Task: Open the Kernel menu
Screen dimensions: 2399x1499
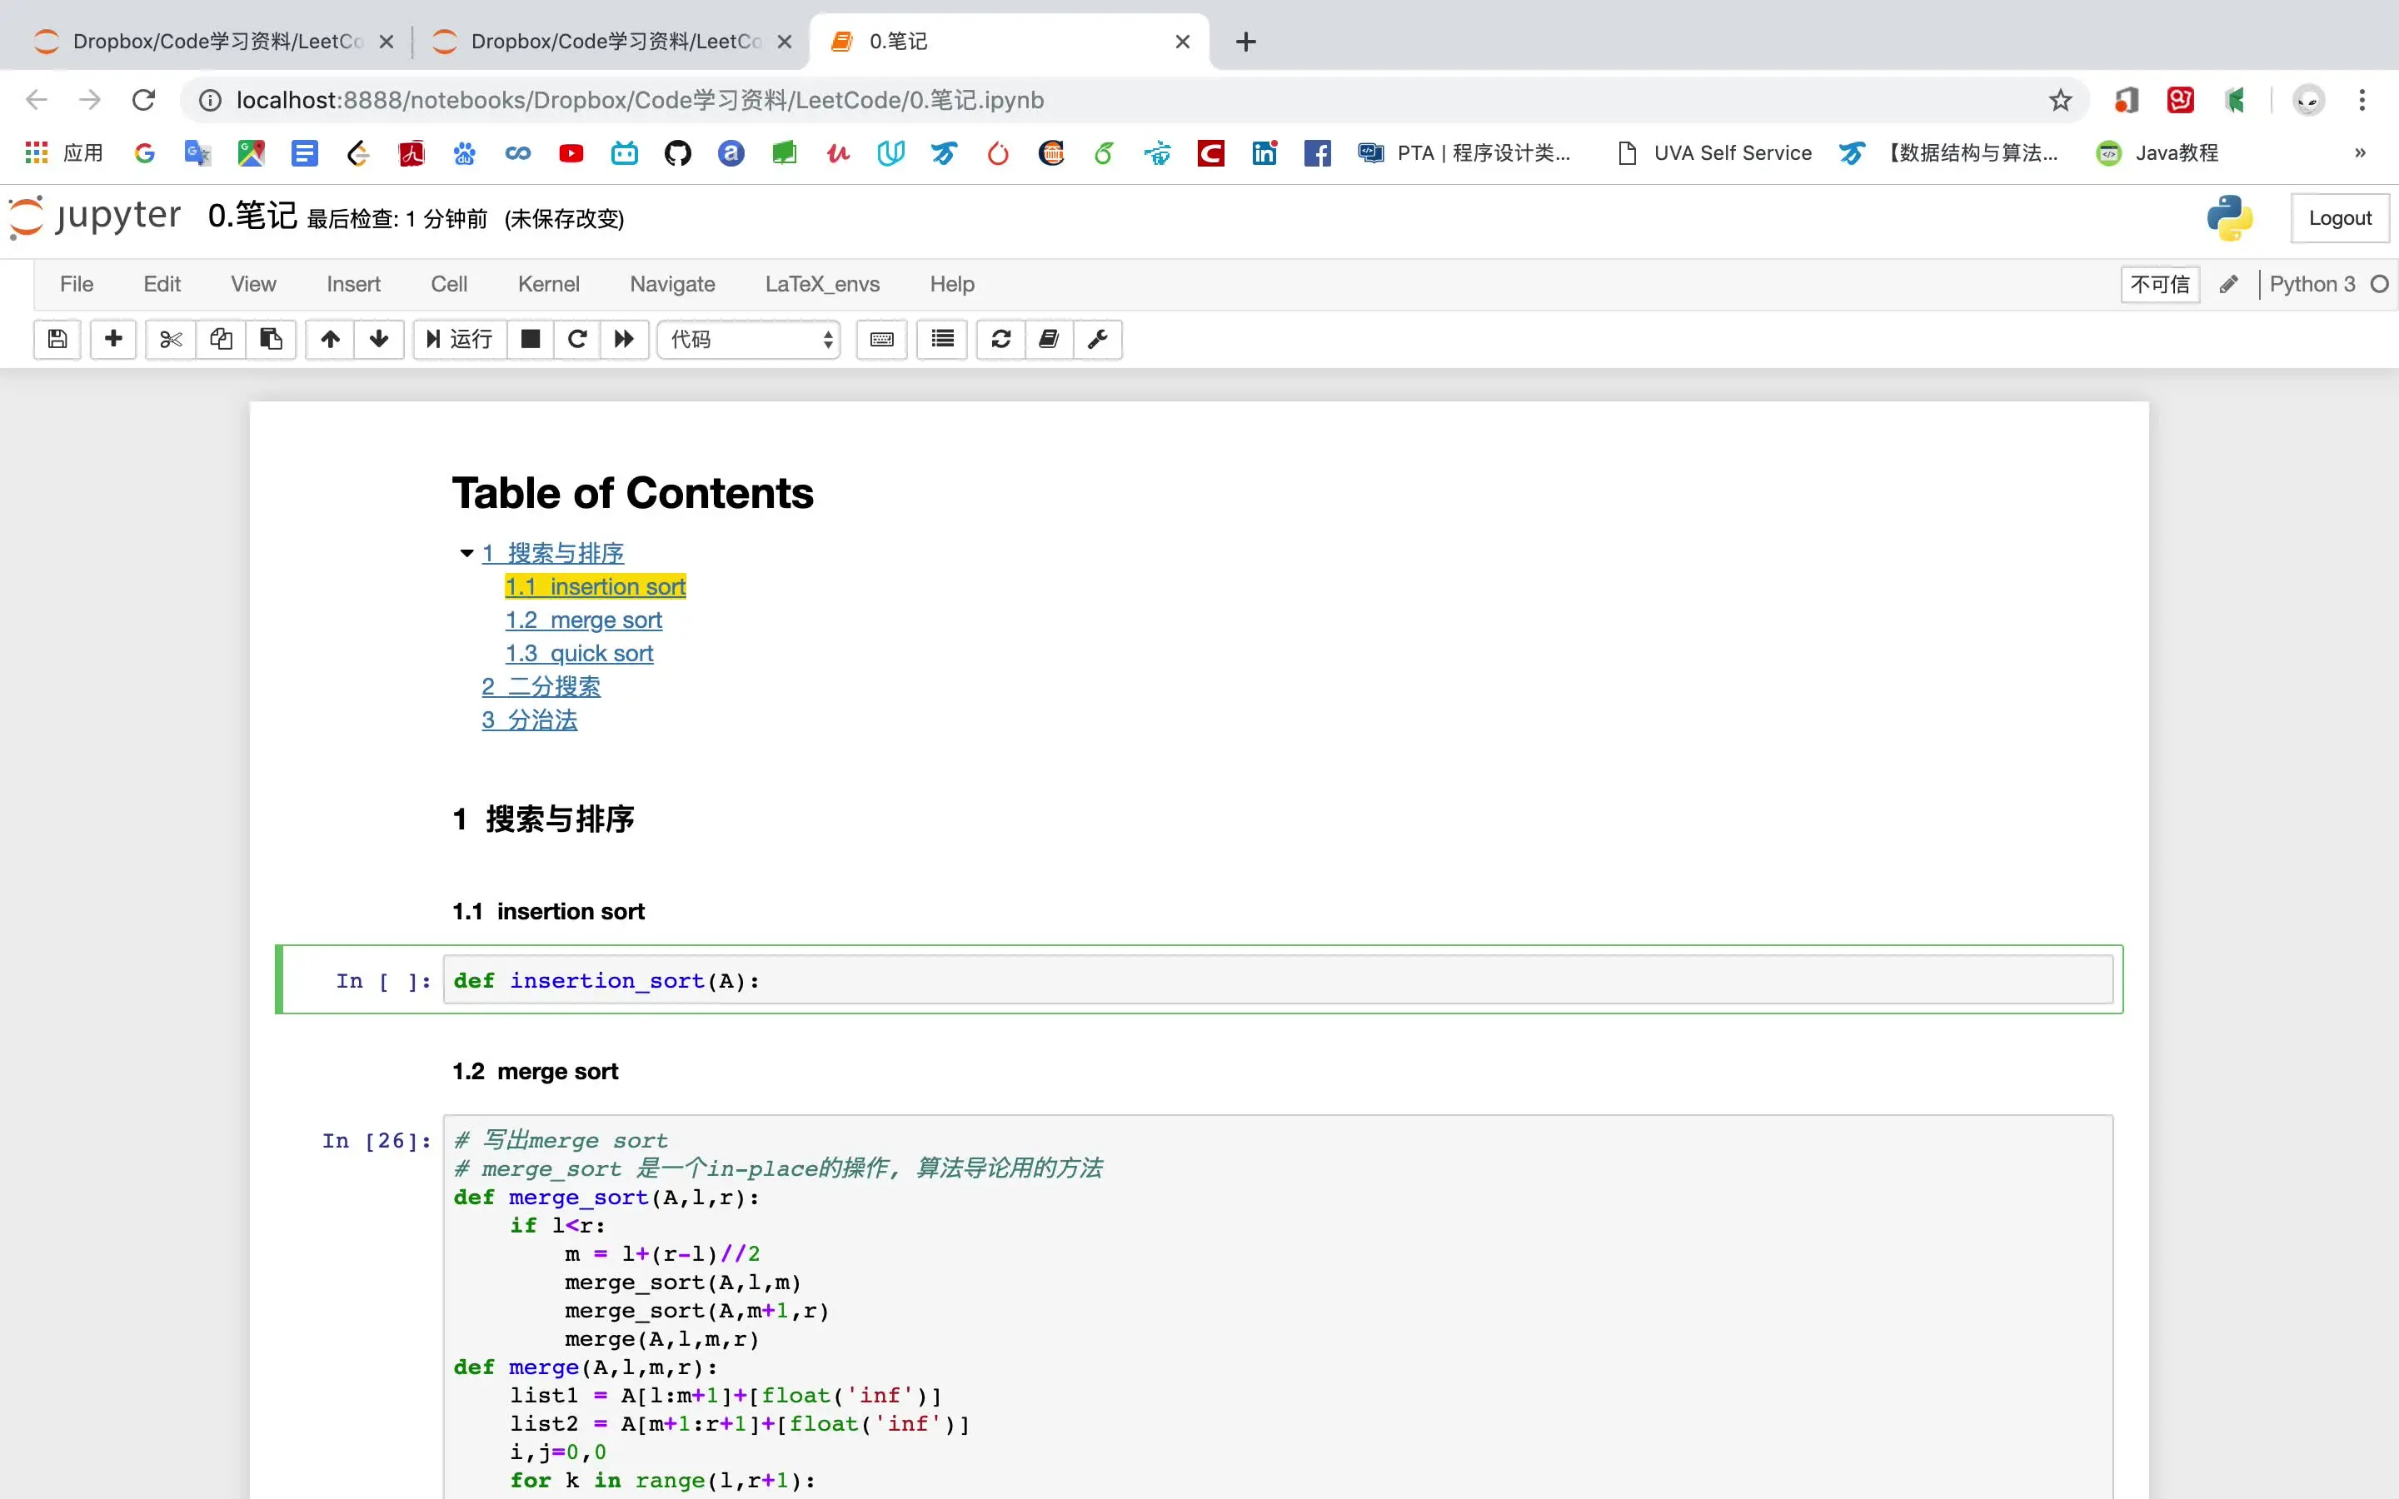Action: [x=547, y=285]
